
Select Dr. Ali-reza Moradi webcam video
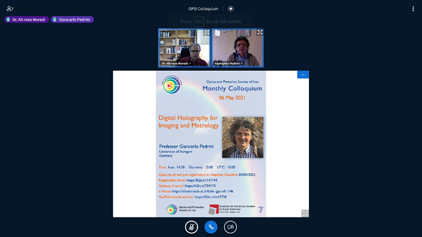(184, 47)
